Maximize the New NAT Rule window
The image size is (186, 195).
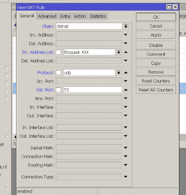(x=169, y=7)
